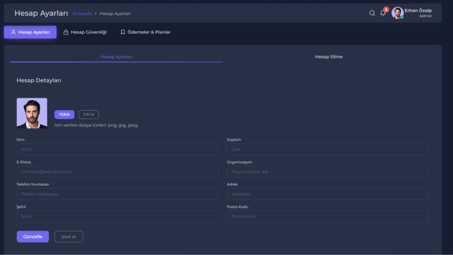Focus the Telefon Numarası input field
The width and height of the screenshot is (453, 255).
click(x=117, y=194)
